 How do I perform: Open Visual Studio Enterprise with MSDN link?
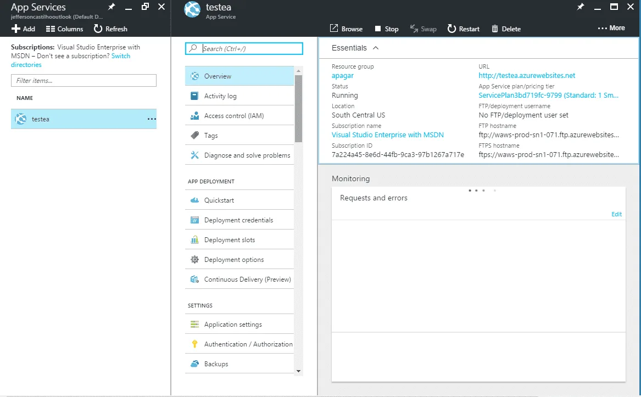(x=388, y=135)
